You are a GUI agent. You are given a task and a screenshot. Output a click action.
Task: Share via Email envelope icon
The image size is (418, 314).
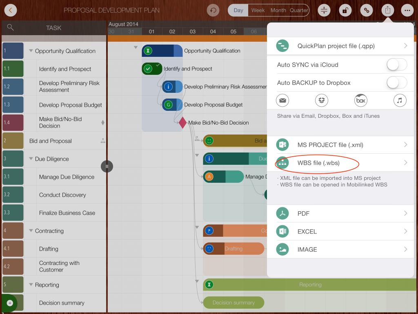[282, 100]
